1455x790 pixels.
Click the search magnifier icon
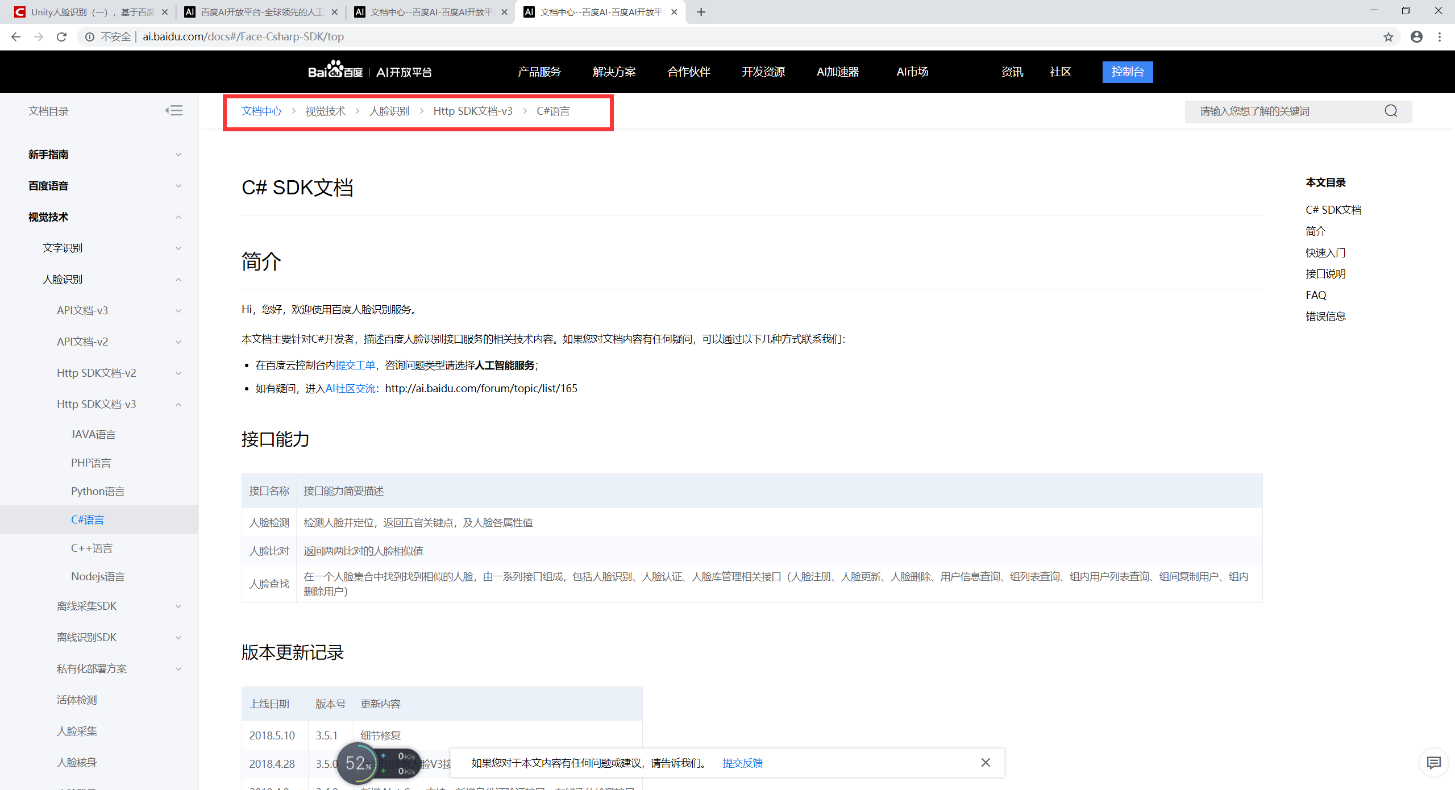tap(1390, 111)
